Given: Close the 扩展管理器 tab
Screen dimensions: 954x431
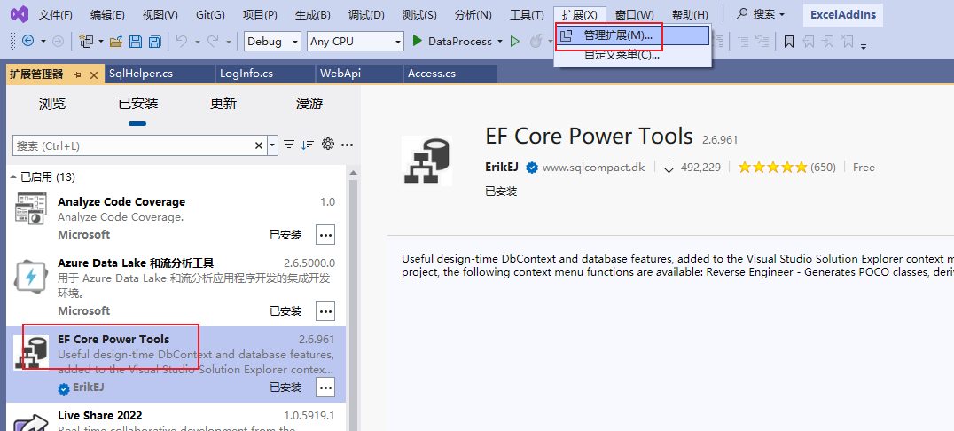Looking at the screenshot, I should [93, 74].
